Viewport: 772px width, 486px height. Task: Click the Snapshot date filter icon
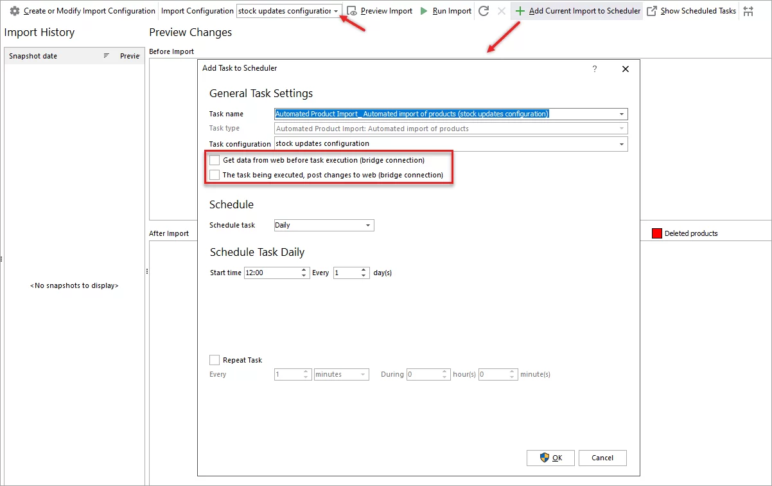(x=107, y=56)
